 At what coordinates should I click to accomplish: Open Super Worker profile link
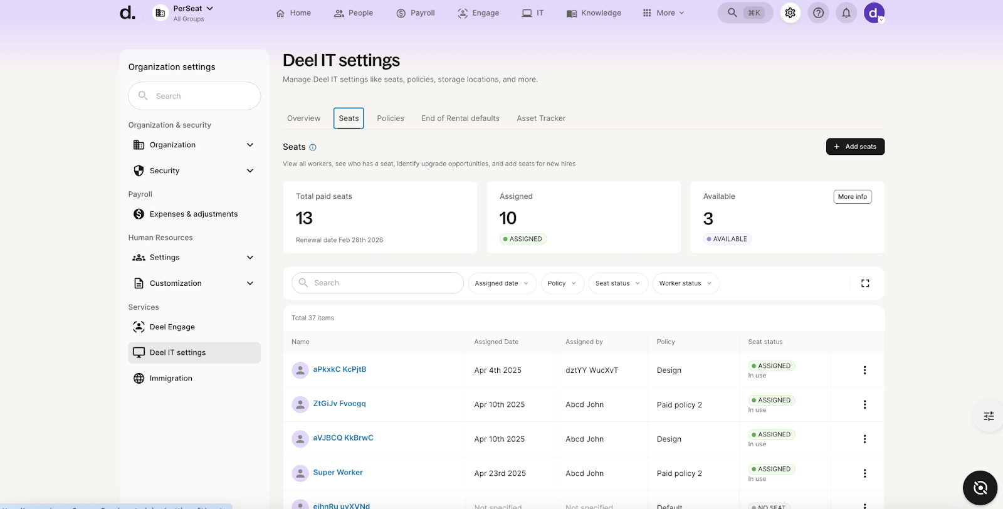click(338, 473)
